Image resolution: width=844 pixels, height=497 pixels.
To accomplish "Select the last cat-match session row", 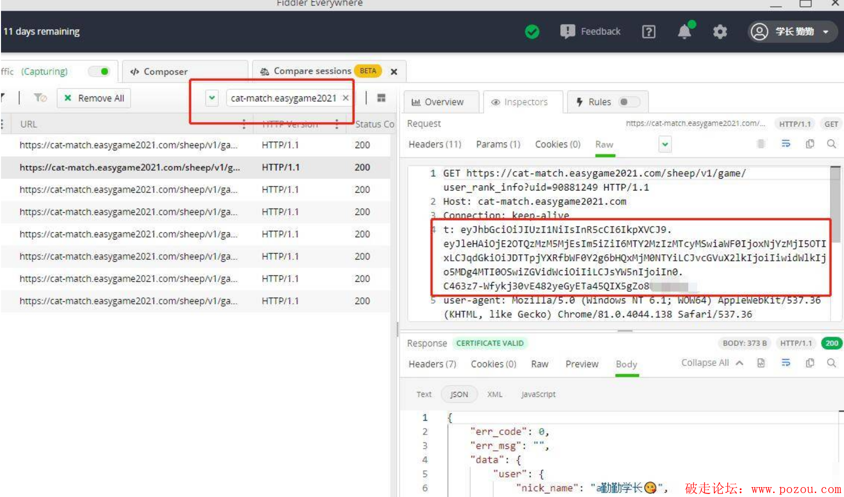I will point(196,301).
